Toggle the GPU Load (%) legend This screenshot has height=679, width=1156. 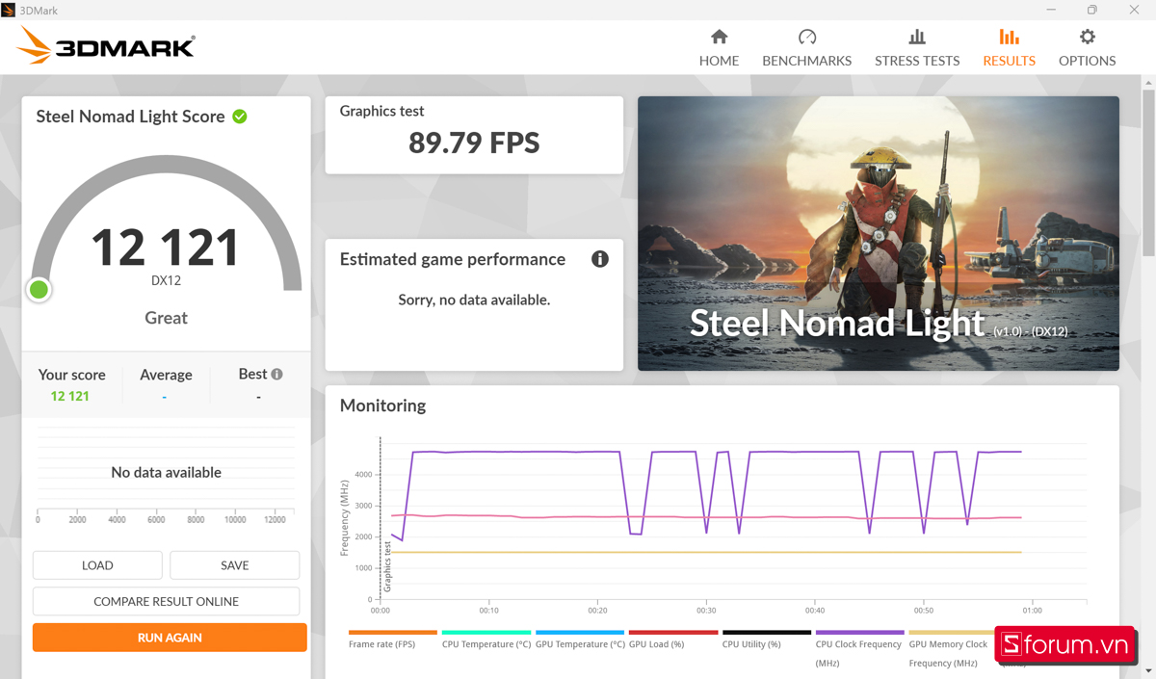point(673,640)
